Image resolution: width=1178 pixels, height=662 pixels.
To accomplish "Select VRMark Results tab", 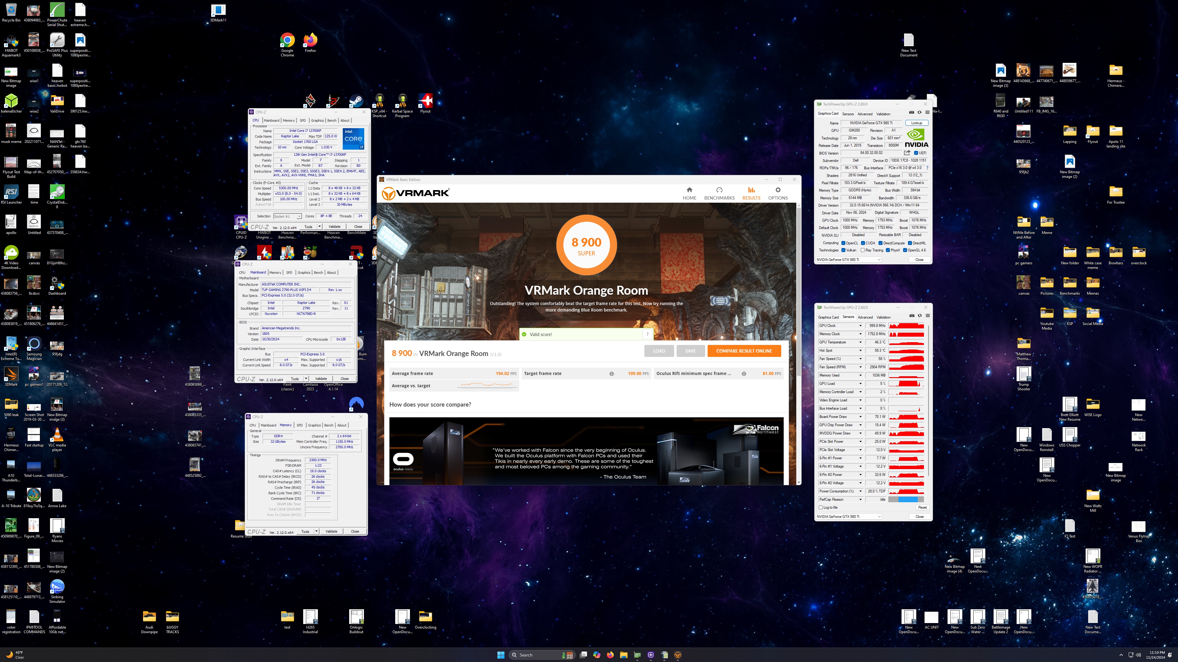I will pos(751,193).
